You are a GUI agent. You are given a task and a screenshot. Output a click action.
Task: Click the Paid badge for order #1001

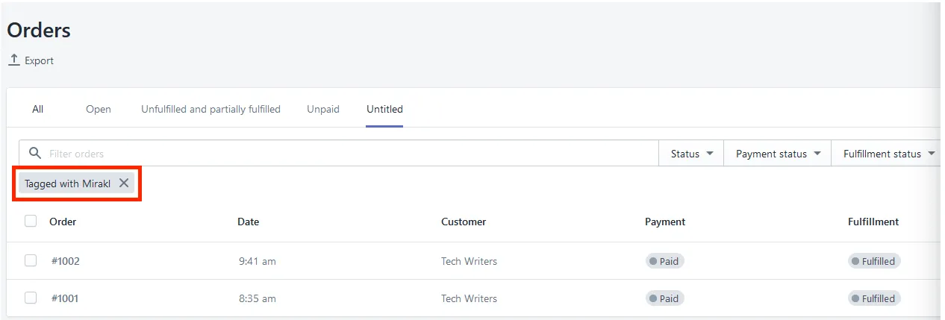click(664, 298)
